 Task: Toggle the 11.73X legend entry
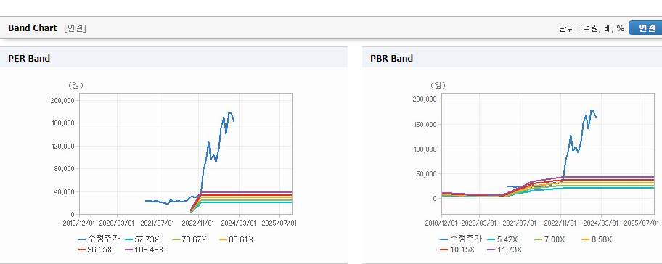click(504, 249)
